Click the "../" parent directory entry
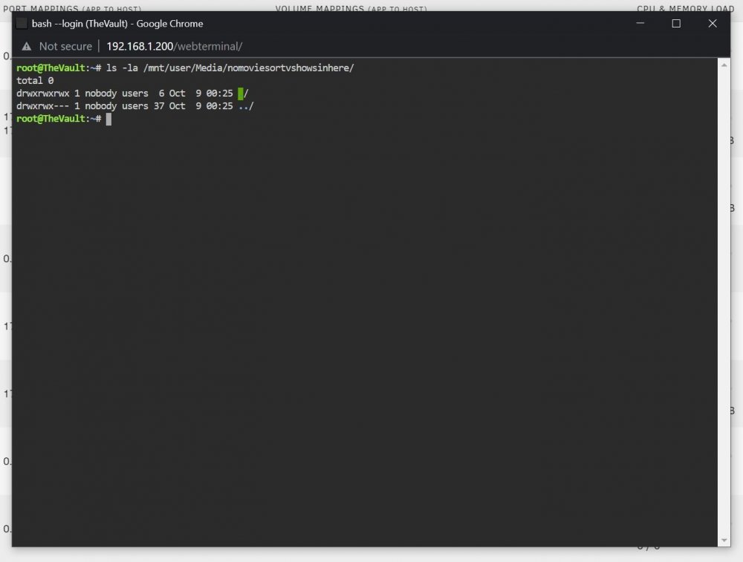The height and width of the screenshot is (562, 743). coord(246,106)
